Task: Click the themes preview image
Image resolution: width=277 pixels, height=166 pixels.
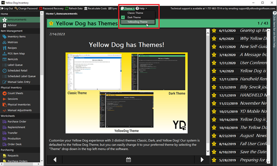Action: pos(127,93)
